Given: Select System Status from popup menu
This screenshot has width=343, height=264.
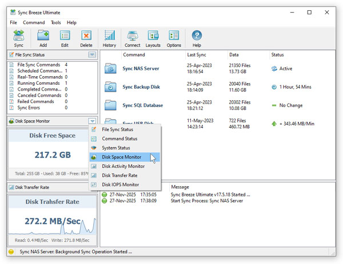Looking at the screenshot, I should pos(125,148).
